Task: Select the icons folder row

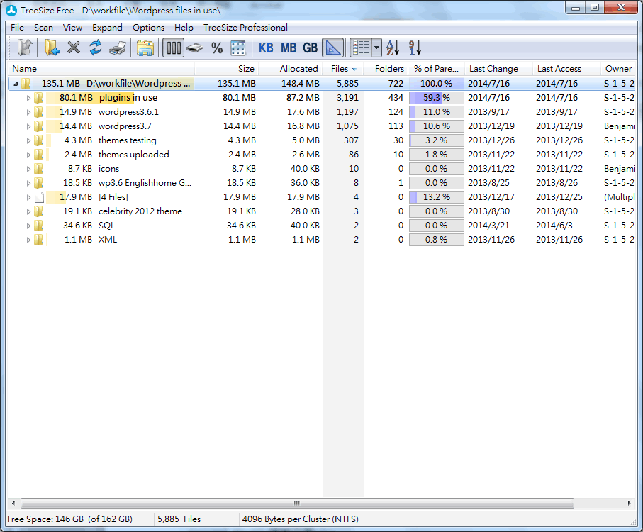Action: [322, 169]
